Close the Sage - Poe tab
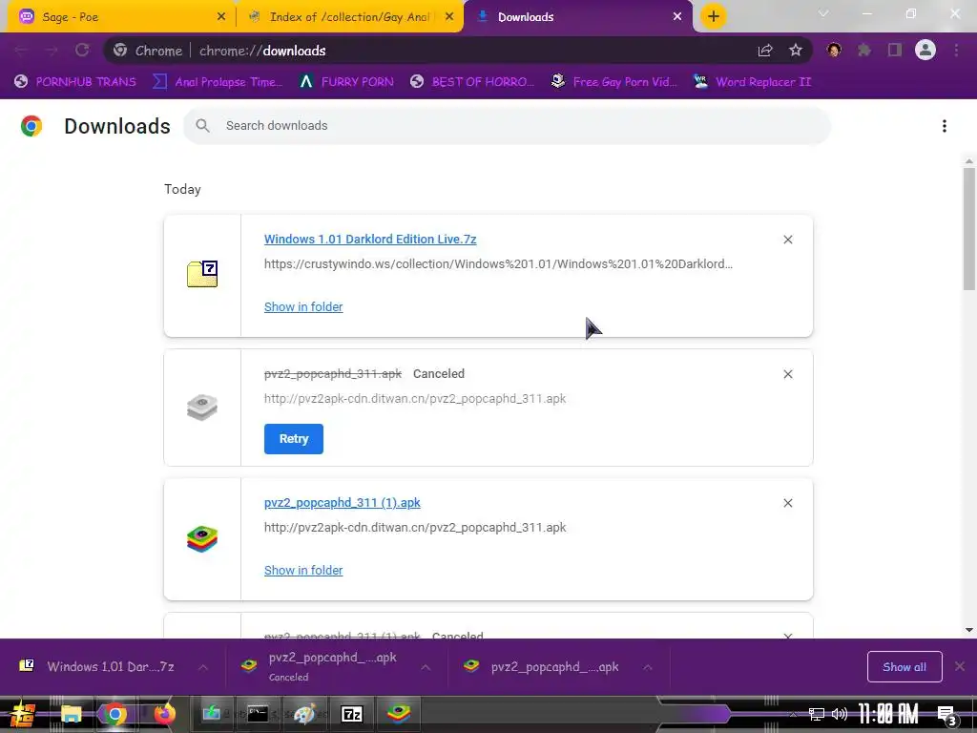 pyautogui.click(x=221, y=17)
